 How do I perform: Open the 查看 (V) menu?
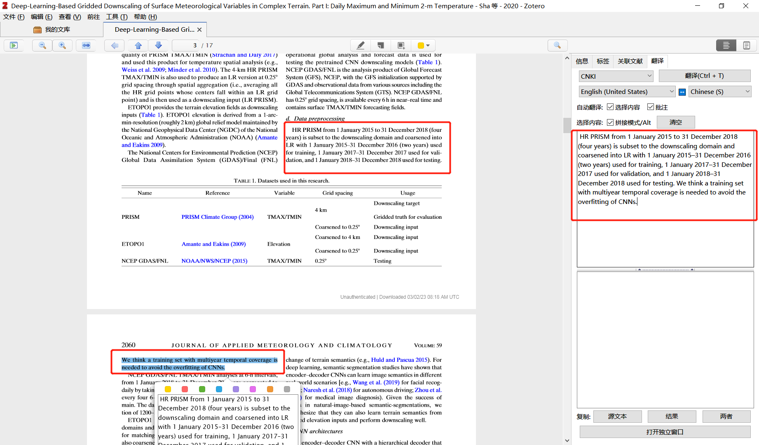click(70, 17)
